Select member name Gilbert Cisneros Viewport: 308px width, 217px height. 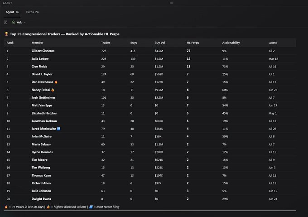43,51
